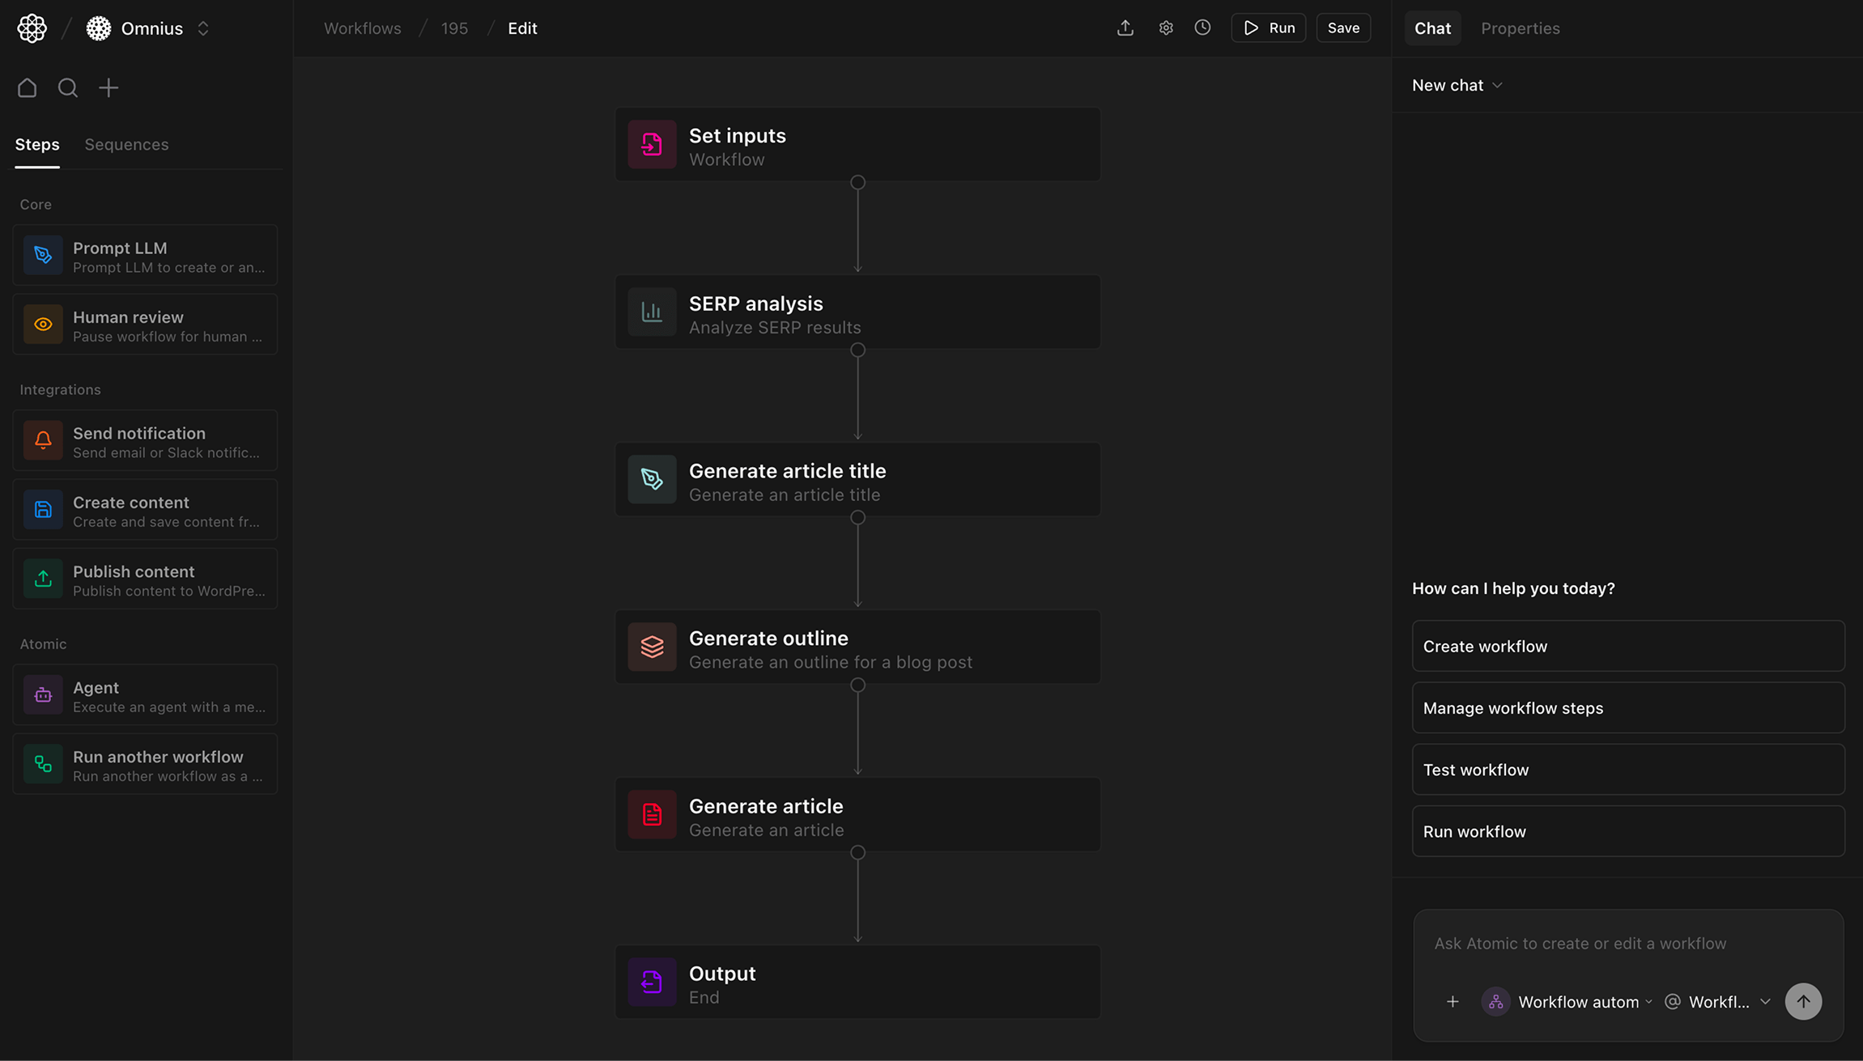Open the Properties tab

(x=1520, y=28)
